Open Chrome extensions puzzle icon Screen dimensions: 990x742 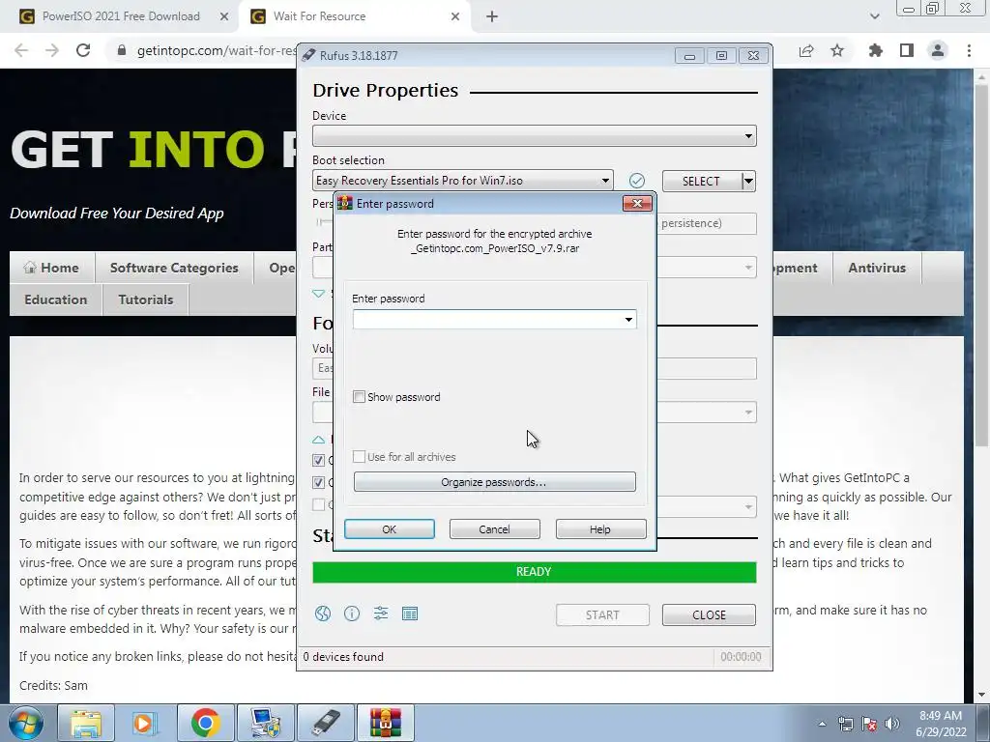click(876, 50)
